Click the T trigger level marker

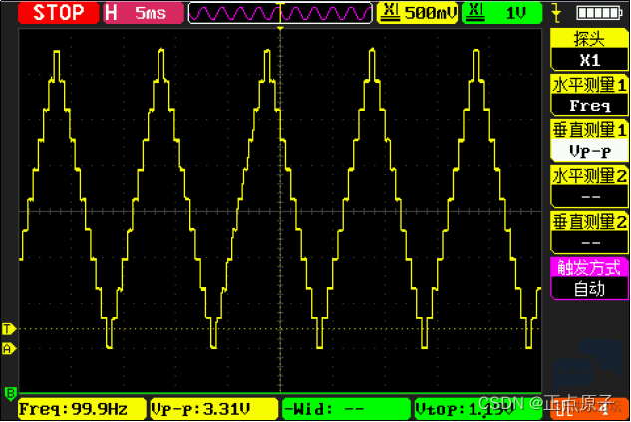point(8,329)
